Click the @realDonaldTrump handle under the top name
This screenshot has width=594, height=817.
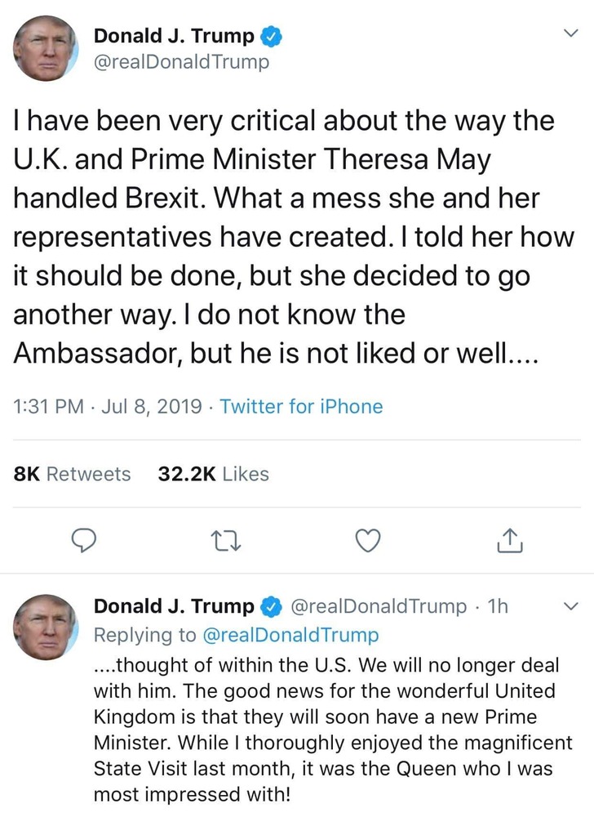[182, 62]
